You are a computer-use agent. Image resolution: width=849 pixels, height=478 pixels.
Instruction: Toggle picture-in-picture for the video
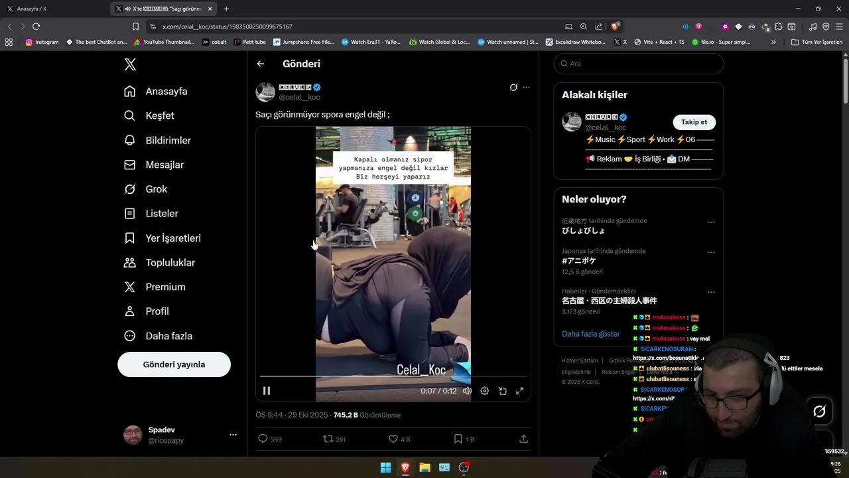click(x=502, y=391)
